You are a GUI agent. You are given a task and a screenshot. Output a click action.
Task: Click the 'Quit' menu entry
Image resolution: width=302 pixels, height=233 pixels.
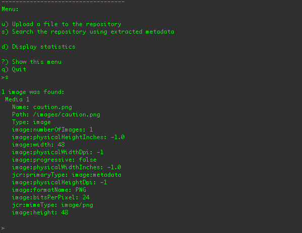14,69
